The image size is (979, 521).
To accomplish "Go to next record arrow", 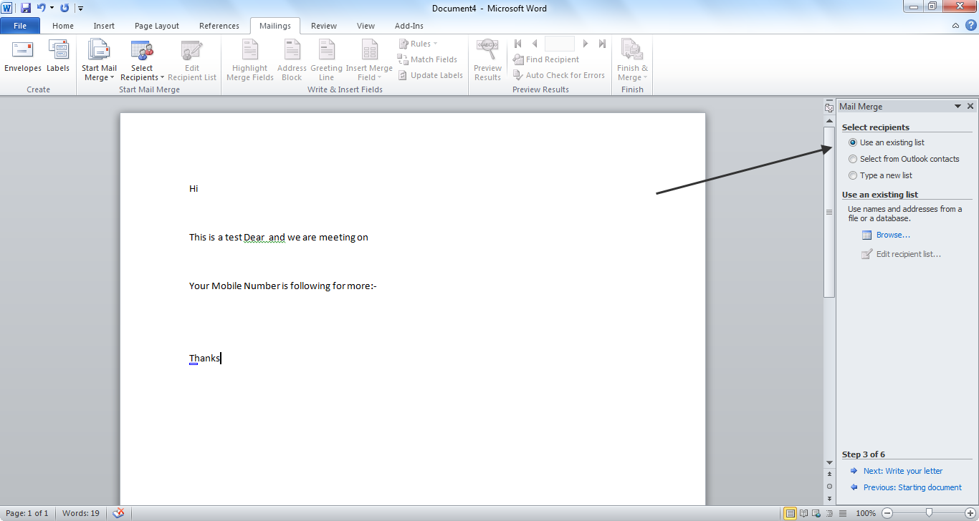I will [x=586, y=44].
